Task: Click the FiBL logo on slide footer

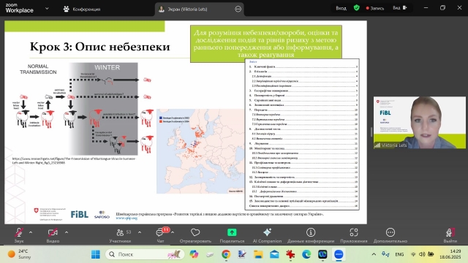Action: coord(80,214)
